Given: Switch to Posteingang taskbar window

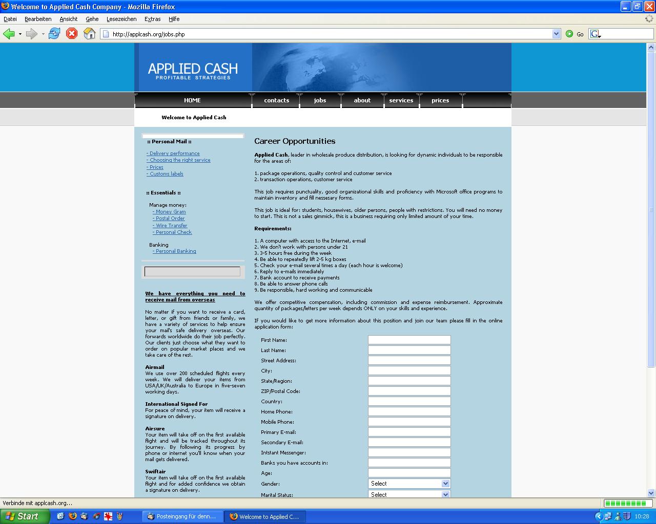Looking at the screenshot, I should pos(181,516).
